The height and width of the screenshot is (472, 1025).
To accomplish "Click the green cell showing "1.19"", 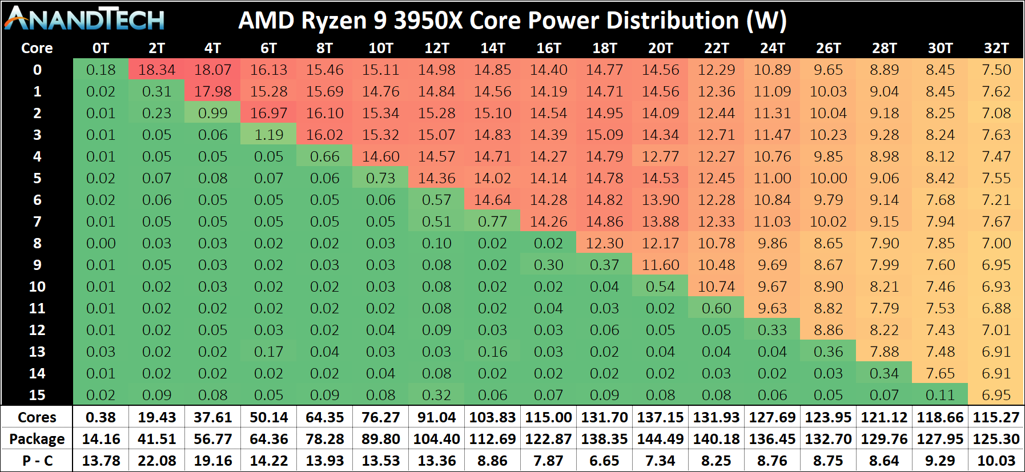I will tap(268, 135).
